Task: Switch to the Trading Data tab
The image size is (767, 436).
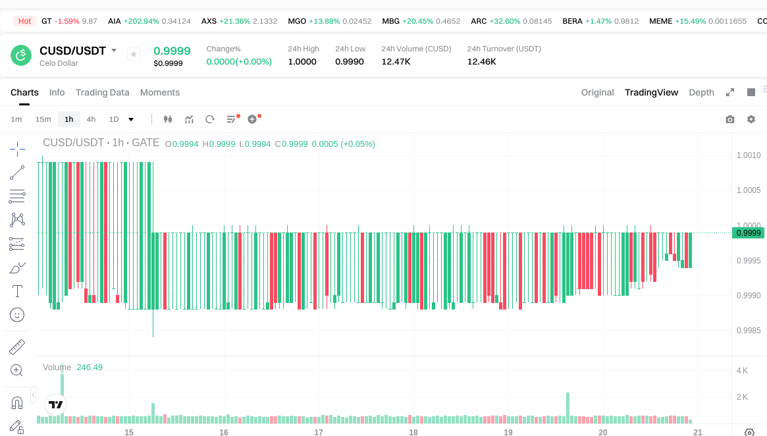Action: tap(102, 92)
